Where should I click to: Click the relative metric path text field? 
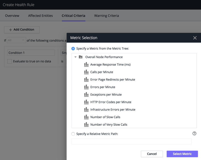click(x=131, y=141)
